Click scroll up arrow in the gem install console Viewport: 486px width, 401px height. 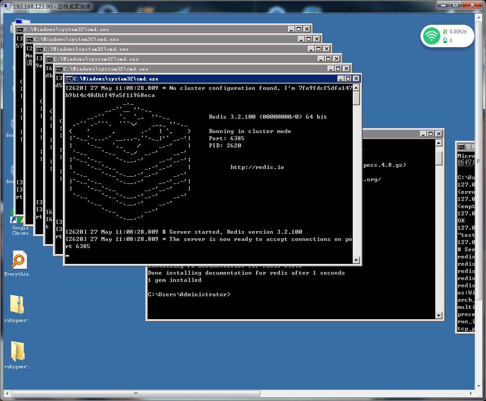coord(438,143)
